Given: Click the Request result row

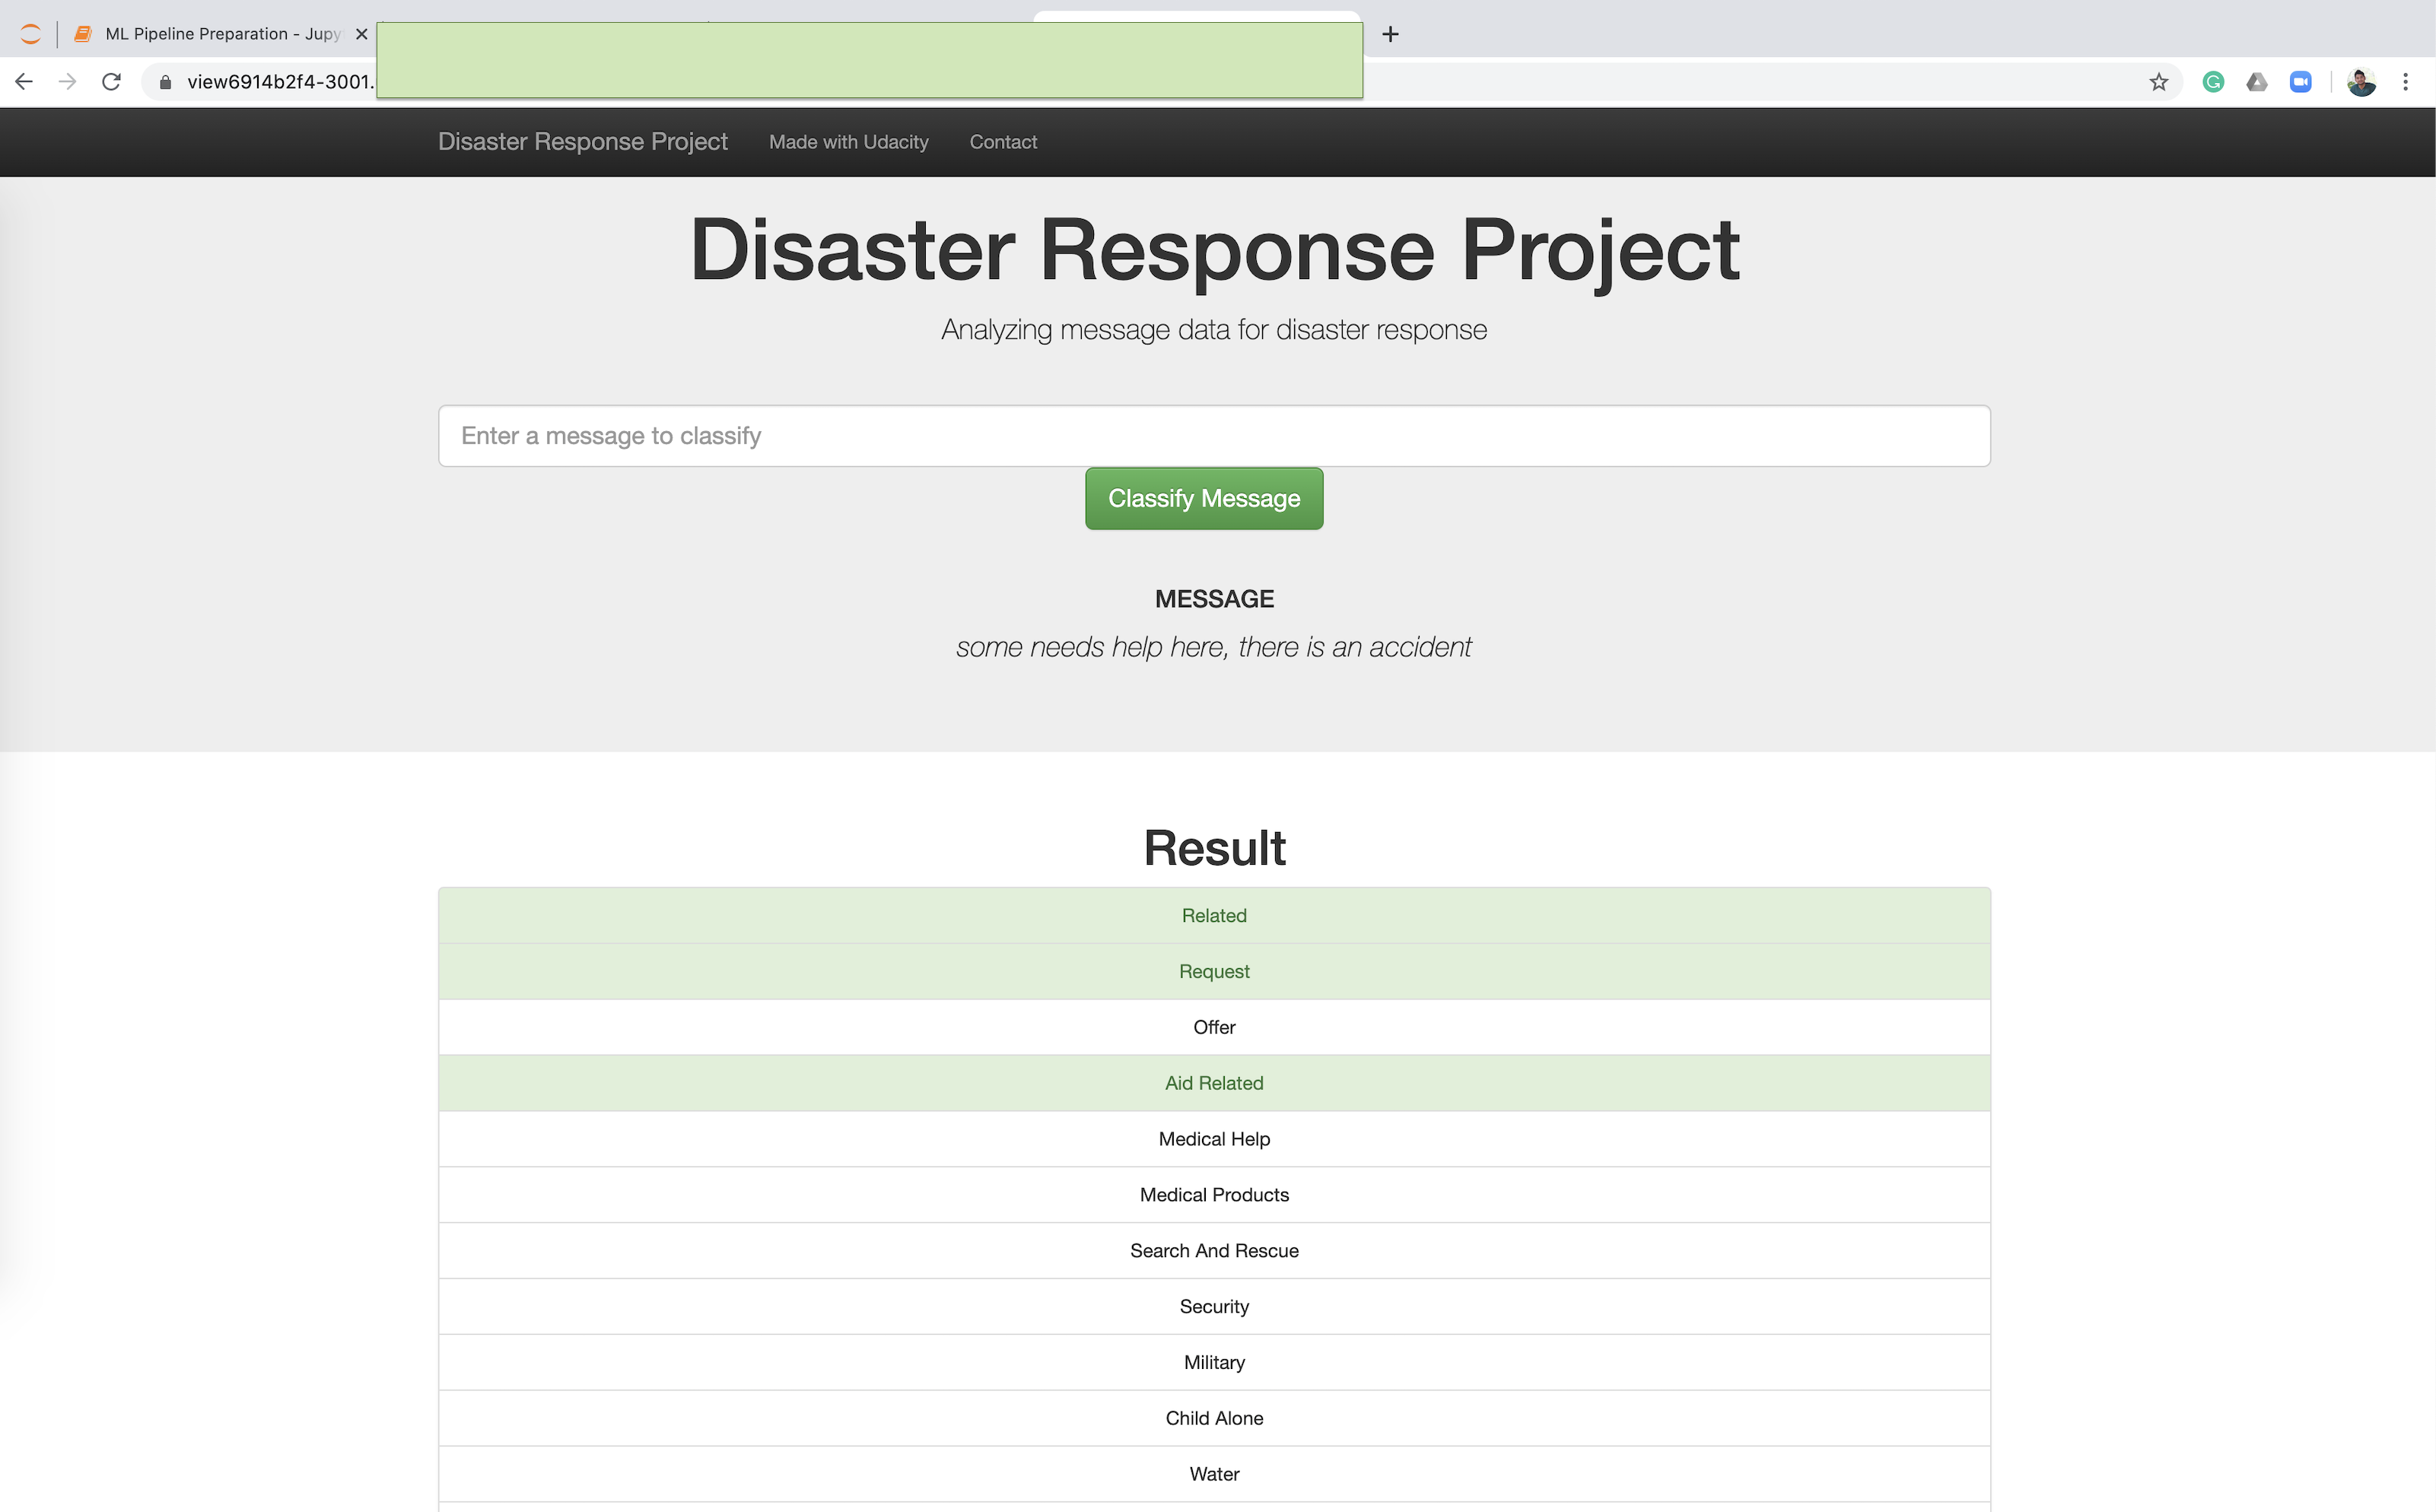Looking at the screenshot, I should pos(1214,971).
